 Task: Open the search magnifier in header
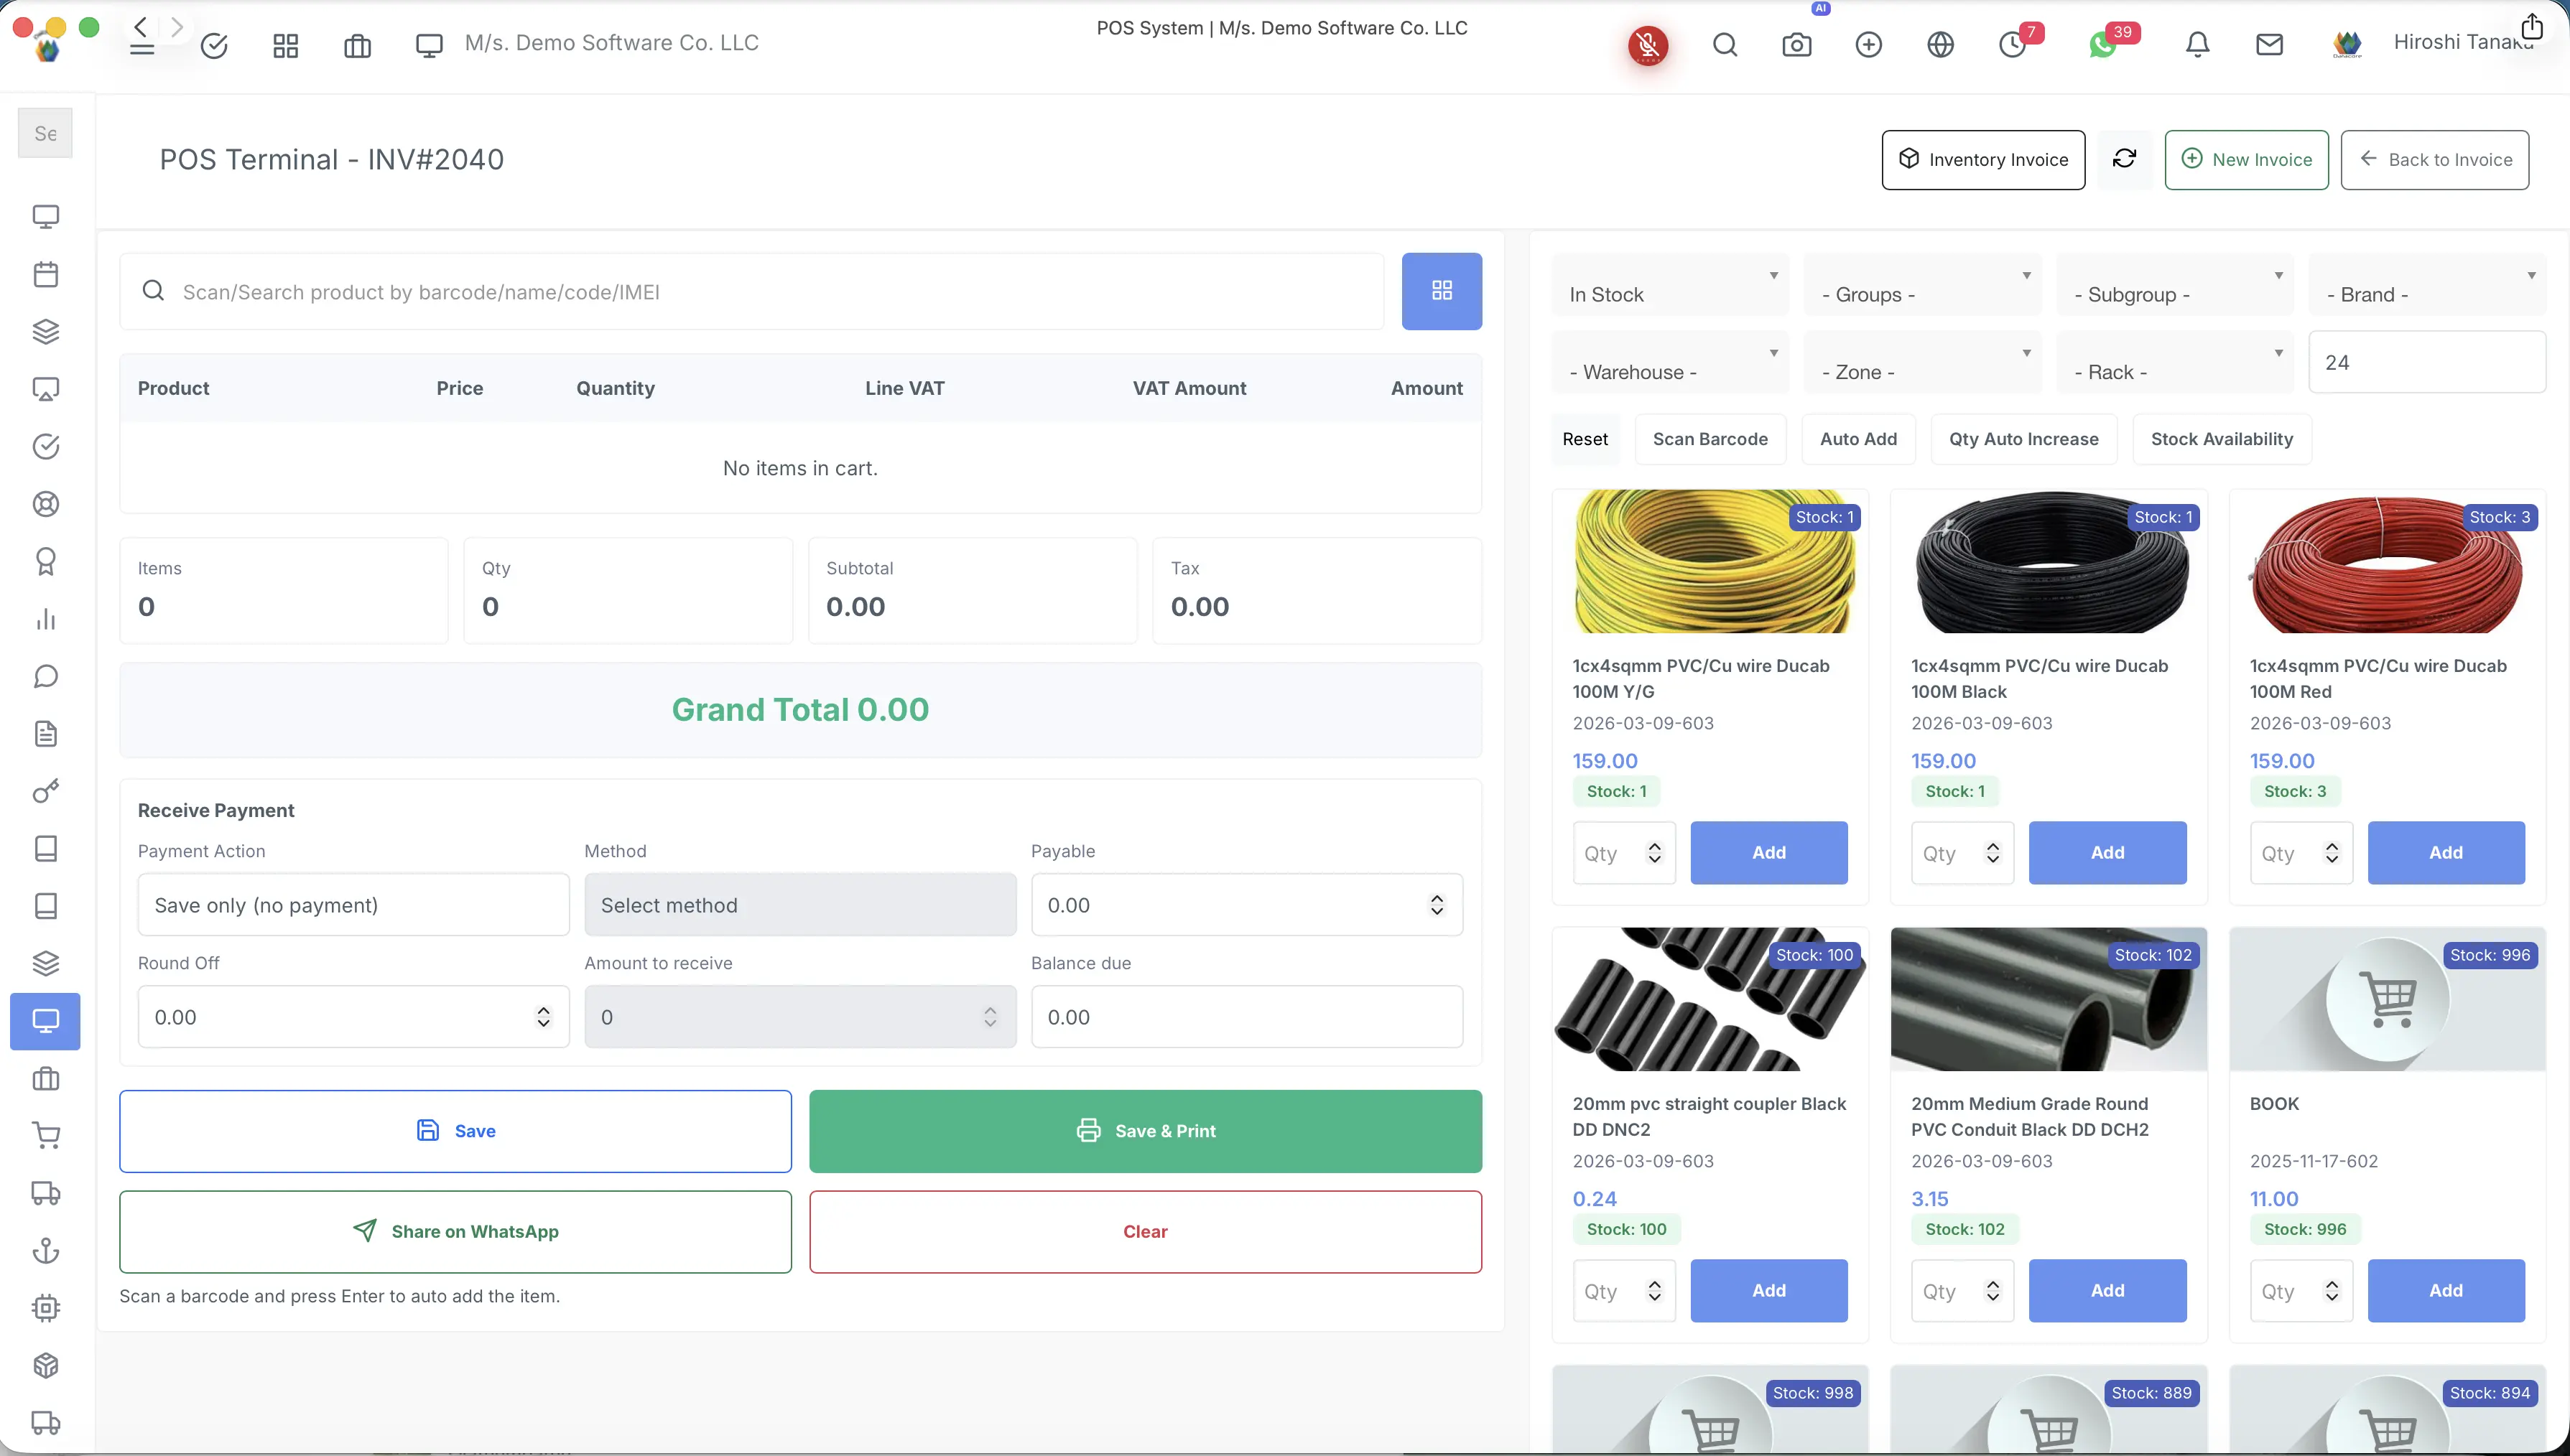pos(1725,45)
